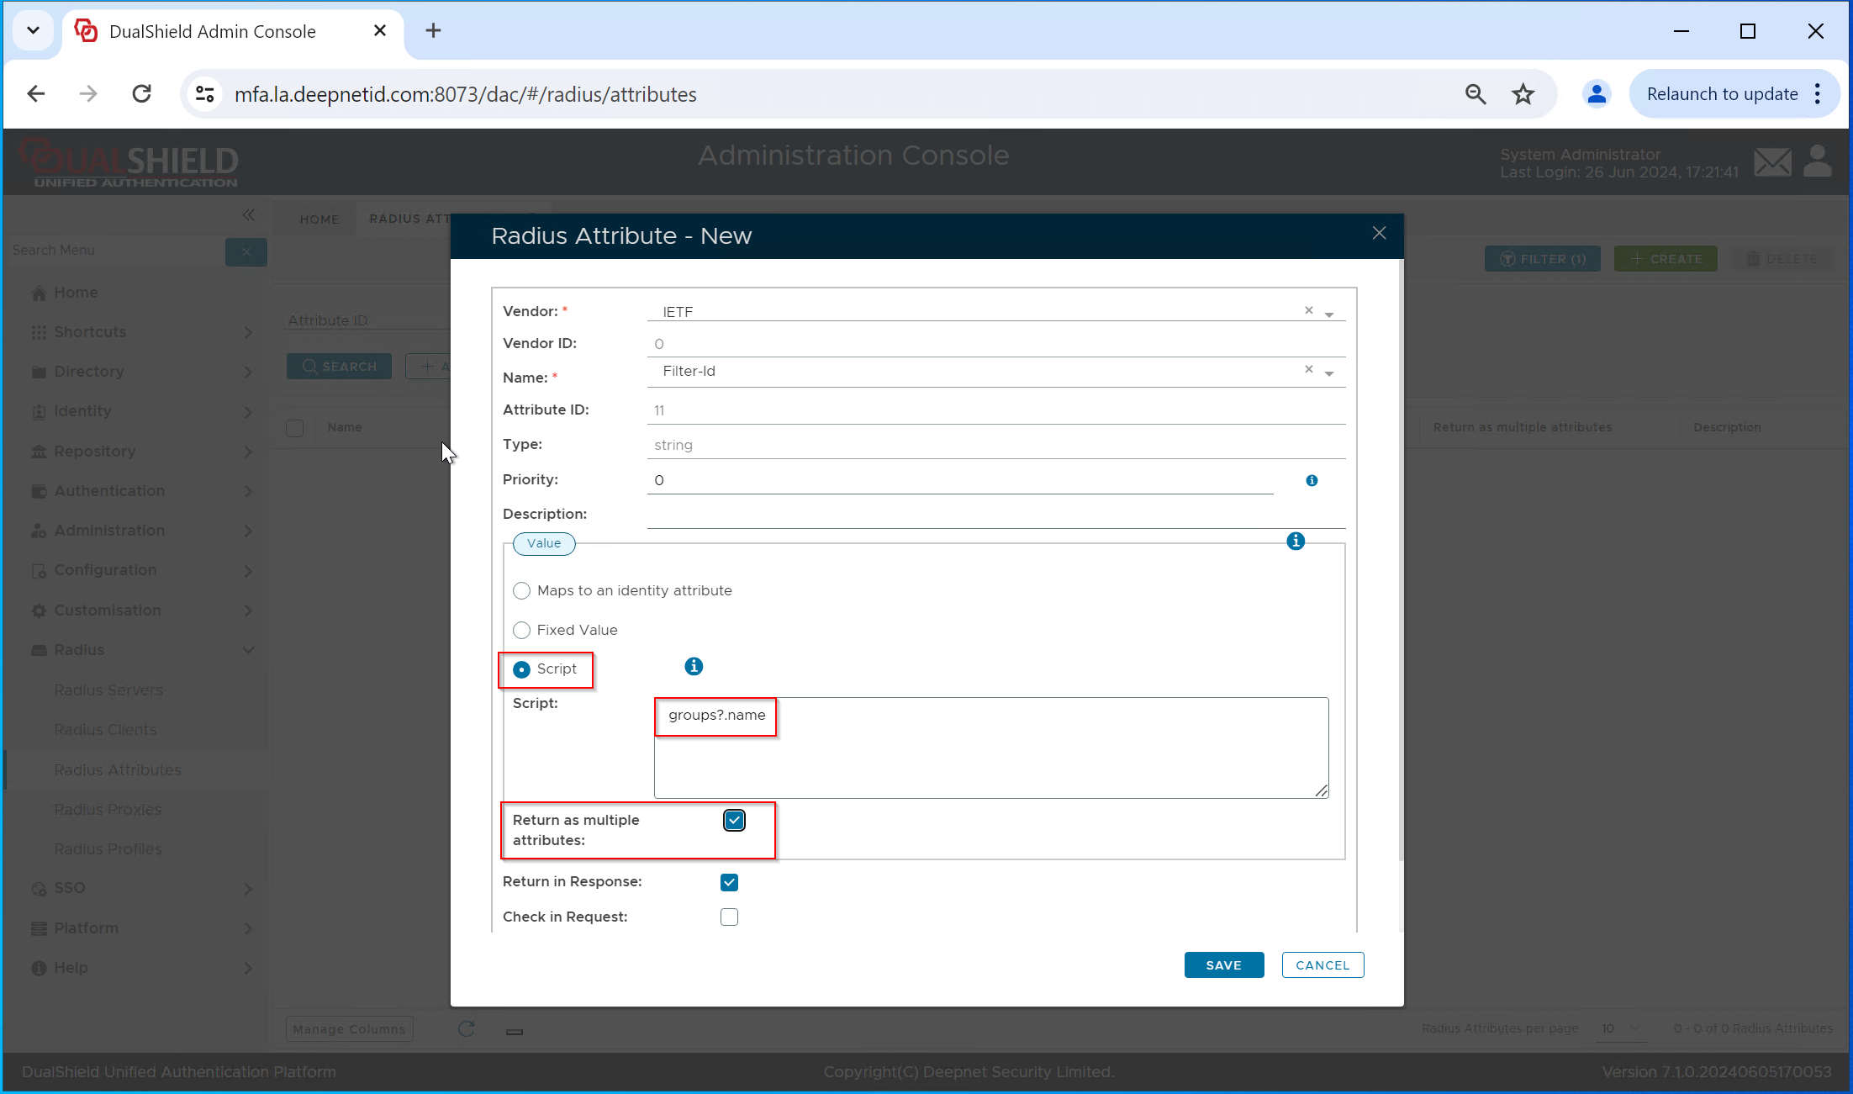
Task: Select Maps to an identity attribute option
Action: pos(522,591)
